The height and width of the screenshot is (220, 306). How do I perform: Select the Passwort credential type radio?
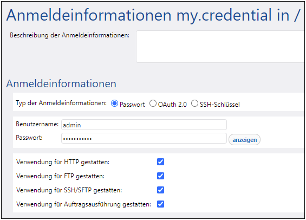pos(114,103)
